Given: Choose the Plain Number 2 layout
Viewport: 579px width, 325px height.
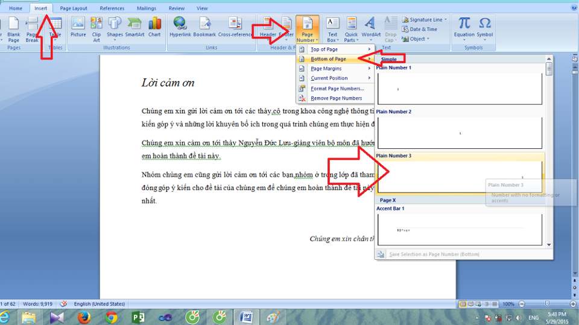Looking at the screenshot, I should [x=460, y=130].
